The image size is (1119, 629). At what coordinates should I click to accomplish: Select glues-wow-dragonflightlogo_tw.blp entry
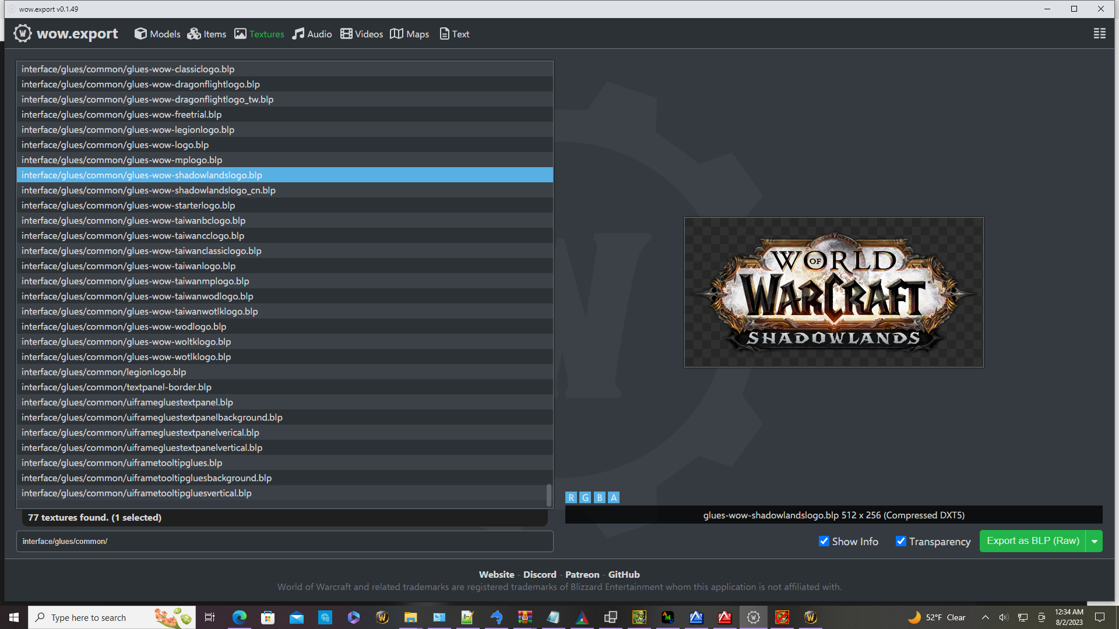[x=285, y=99]
